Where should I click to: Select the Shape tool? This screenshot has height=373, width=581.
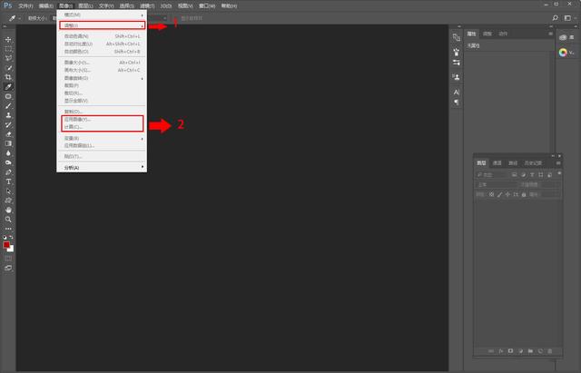[8, 201]
